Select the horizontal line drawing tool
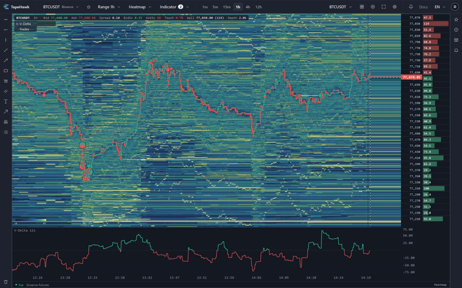Screen dimensions: 462x288 point(6,19)
